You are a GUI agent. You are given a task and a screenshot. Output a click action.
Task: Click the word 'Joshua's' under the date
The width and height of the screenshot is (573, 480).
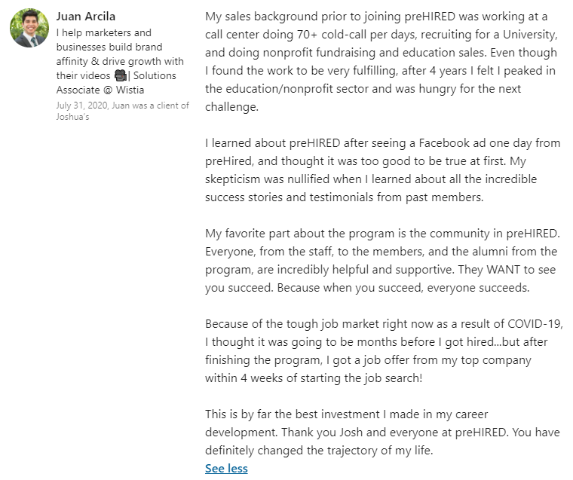pyautogui.click(x=73, y=117)
